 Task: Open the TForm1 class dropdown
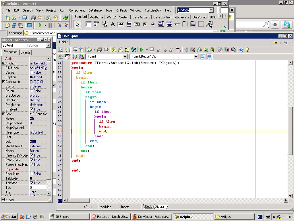coord(125,57)
